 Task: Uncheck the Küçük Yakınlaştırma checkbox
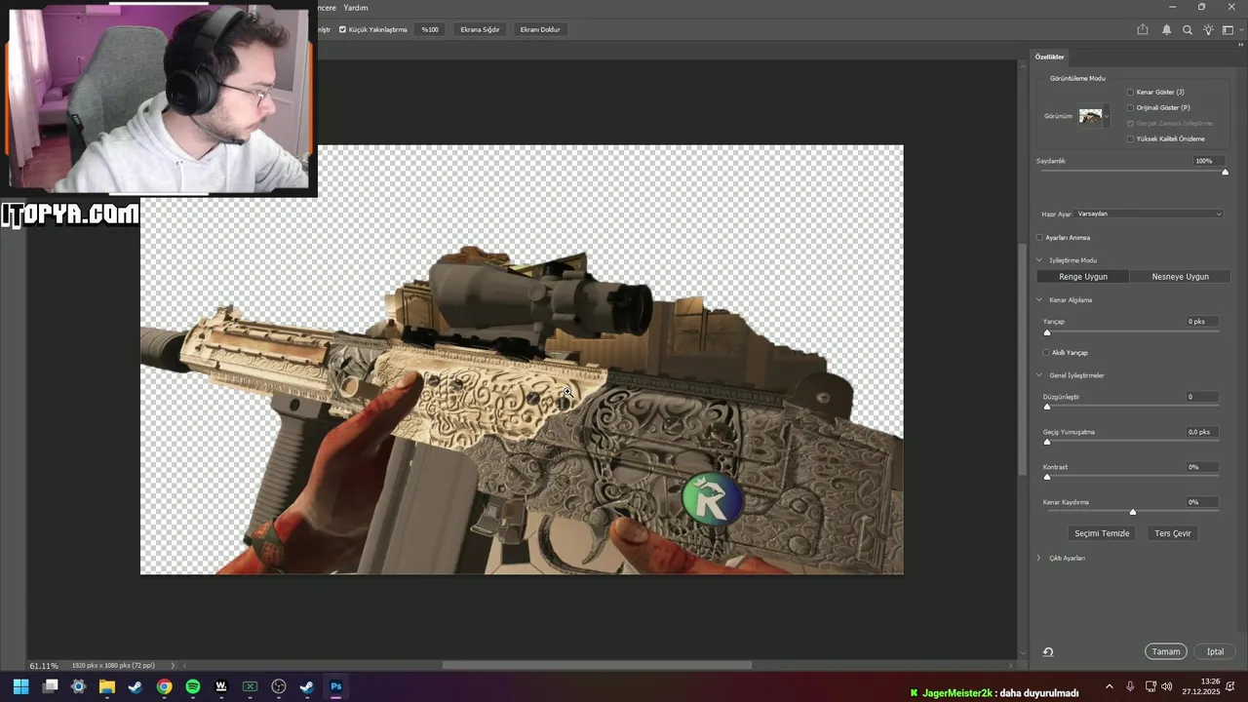(x=342, y=30)
